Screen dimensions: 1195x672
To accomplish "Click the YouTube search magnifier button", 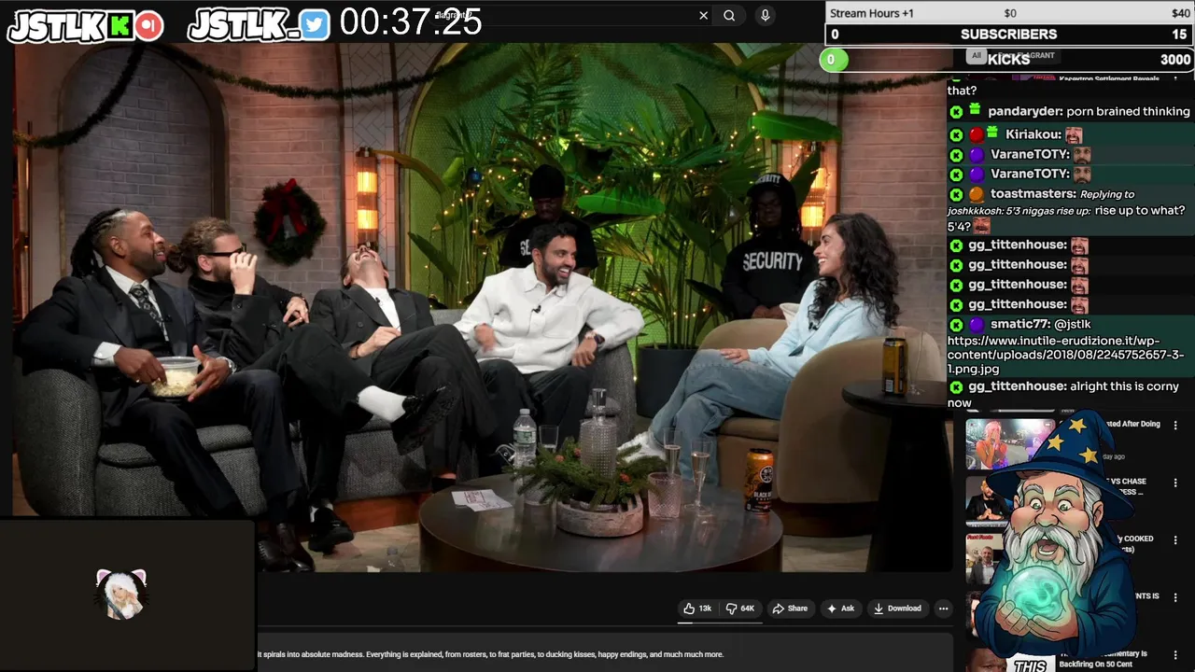I will 729,15.
